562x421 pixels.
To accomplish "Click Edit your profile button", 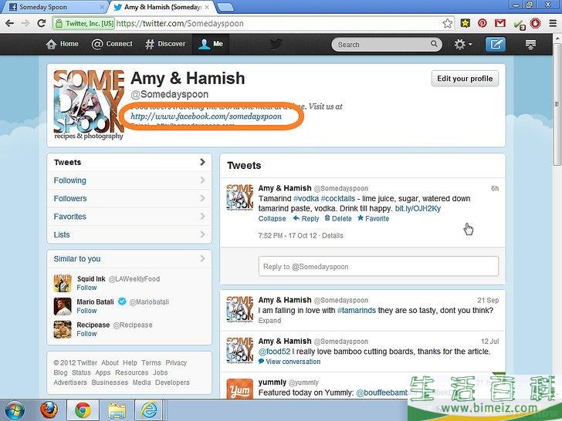I will 465,79.
